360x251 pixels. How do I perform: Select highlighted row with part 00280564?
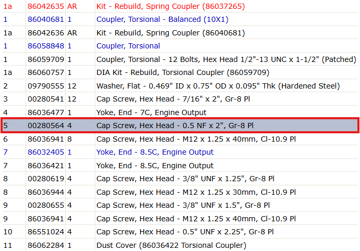pyautogui.click(x=180, y=126)
